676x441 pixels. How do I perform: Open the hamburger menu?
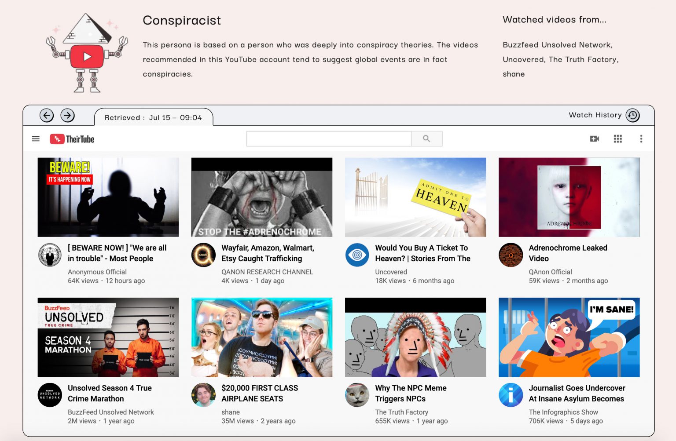click(x=36, y=139)
